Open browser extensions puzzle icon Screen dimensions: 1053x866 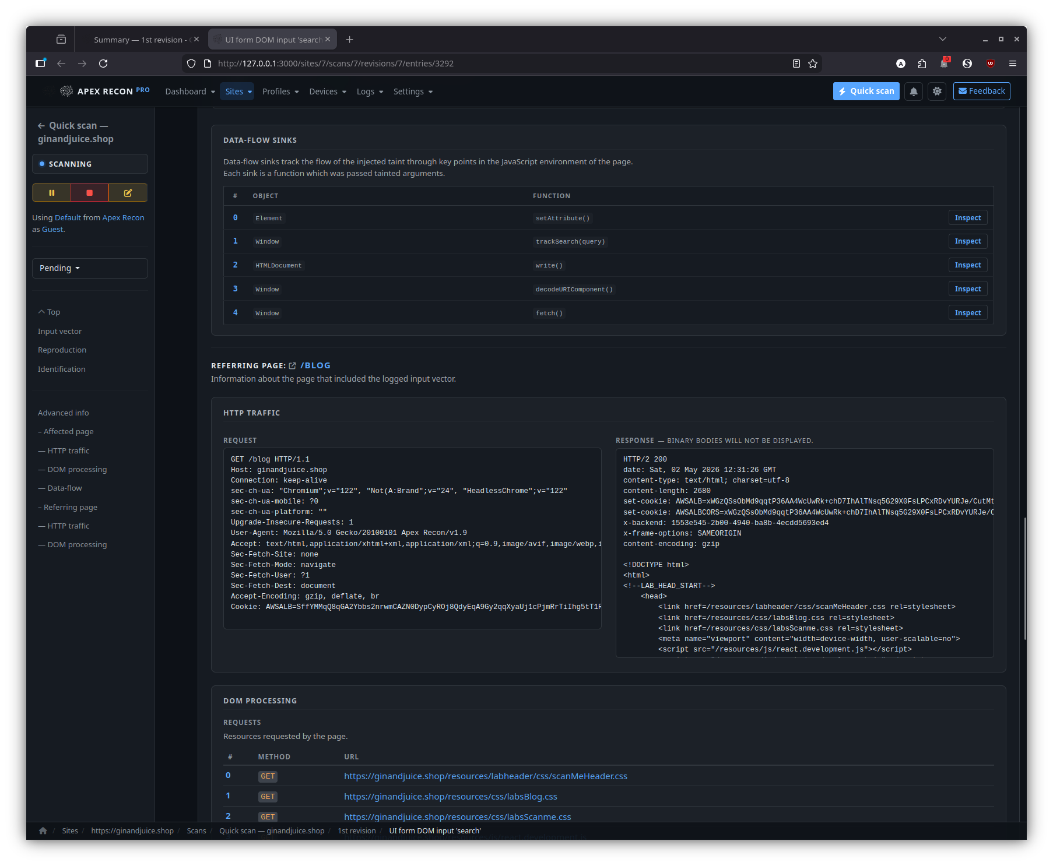point(922,64)
